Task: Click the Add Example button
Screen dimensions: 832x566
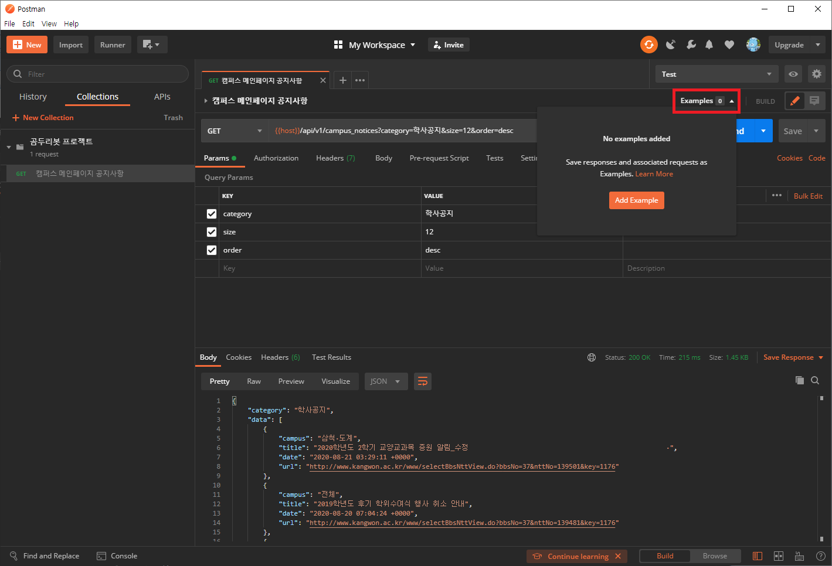Action: 636,200
